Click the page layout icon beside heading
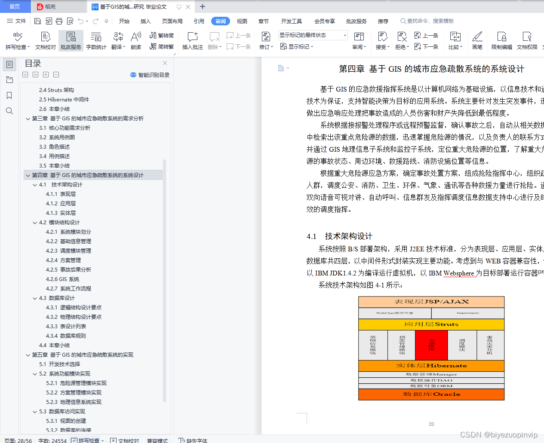The image size is (544, 443). point(281,68)
